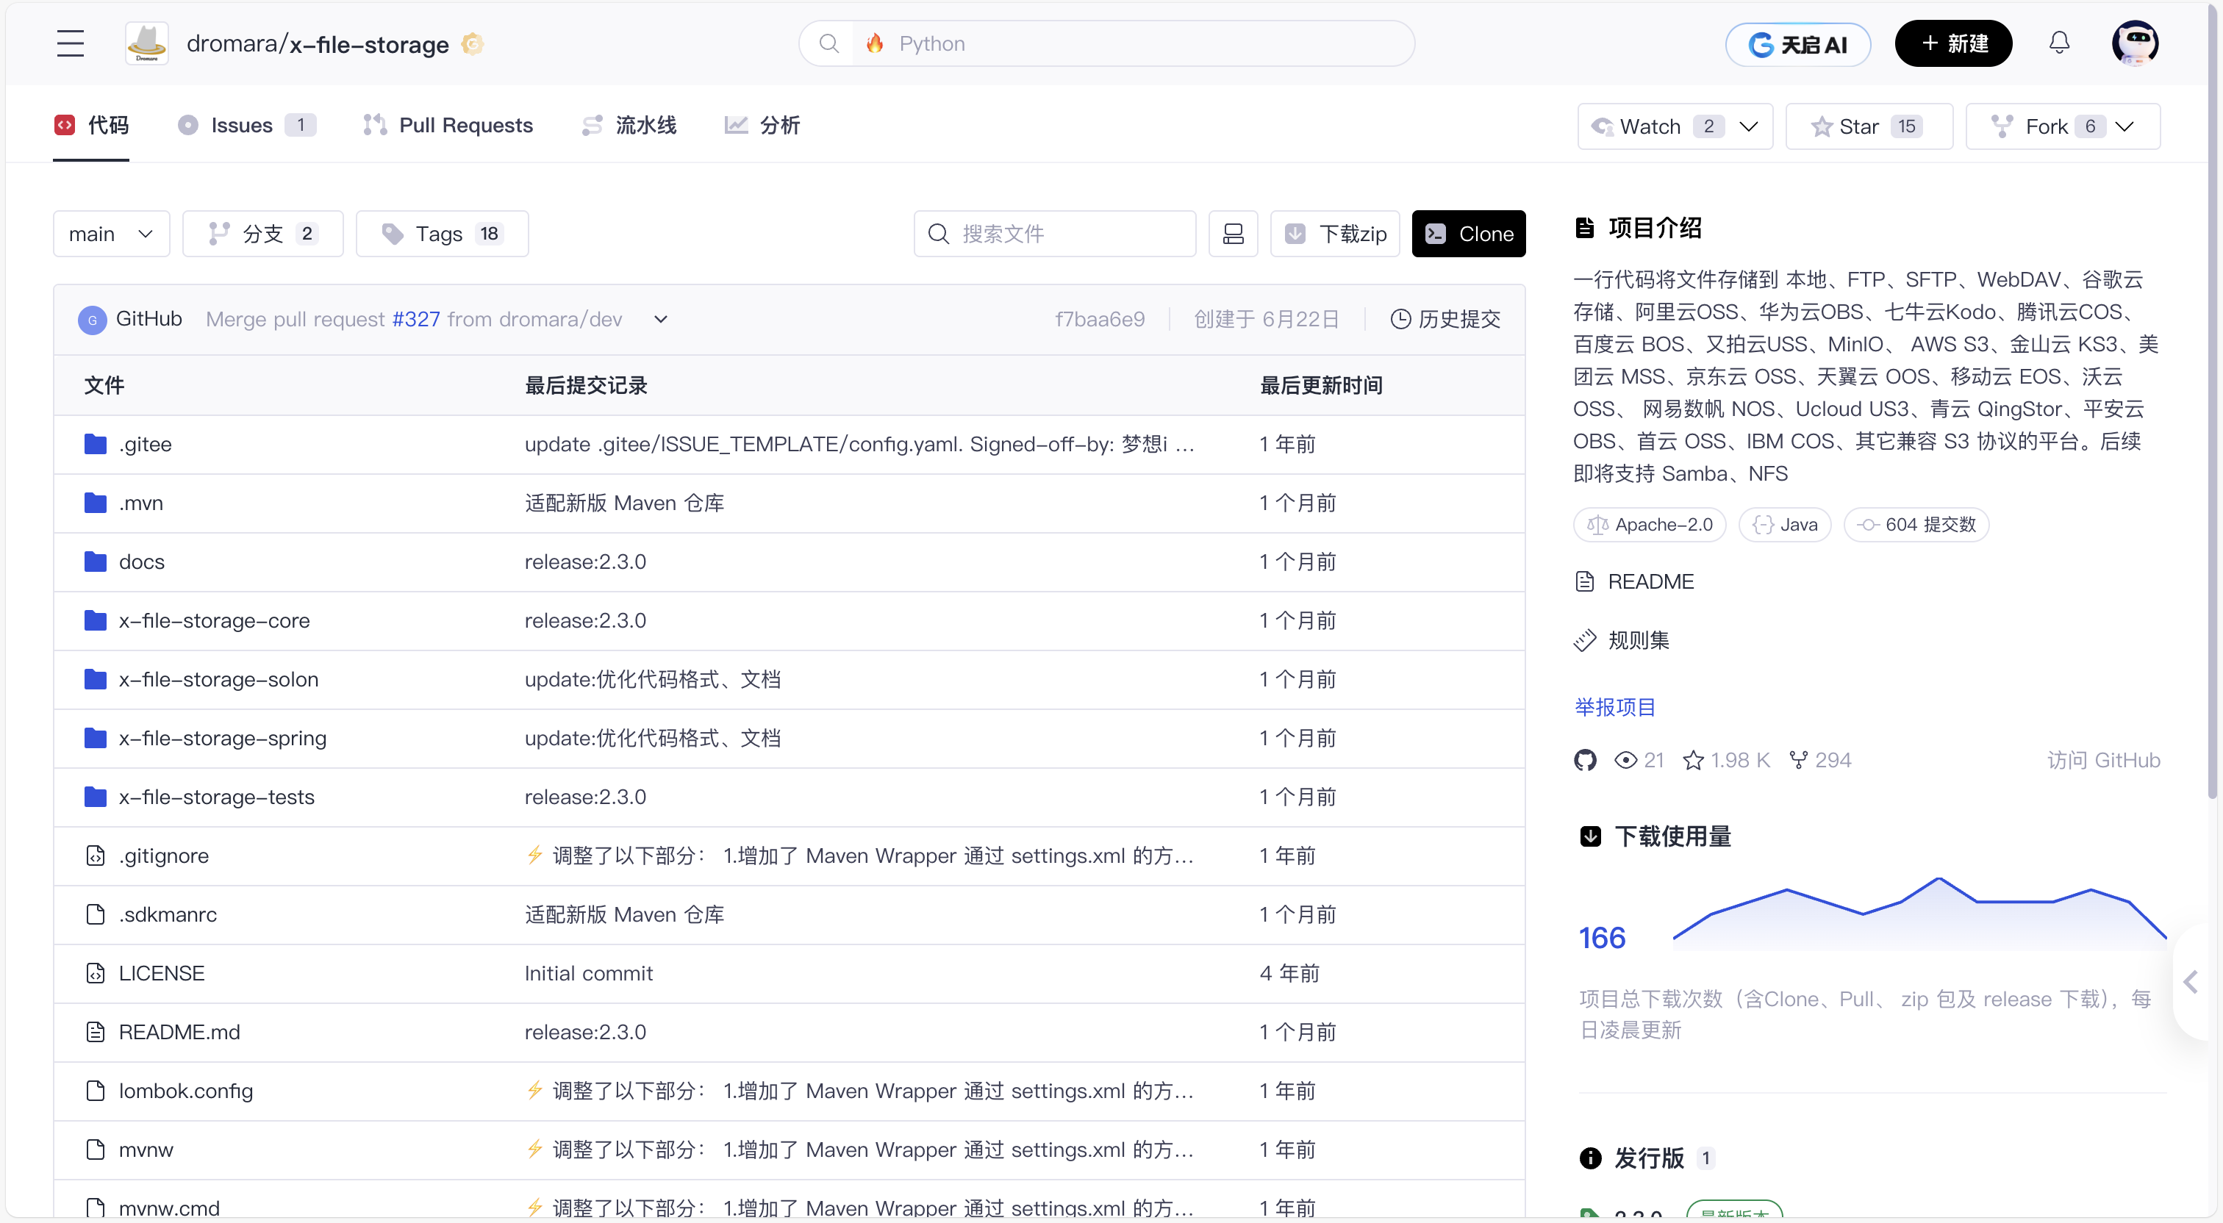
Task: Click the black Clone button
Action: click(x=1468, y=234)
